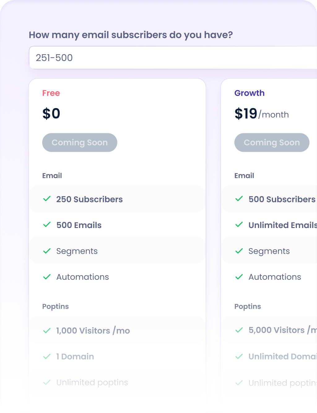Click the checkmark beside Unlimited Emails
The width and height of the screenshot is (317, 413).
239,225
